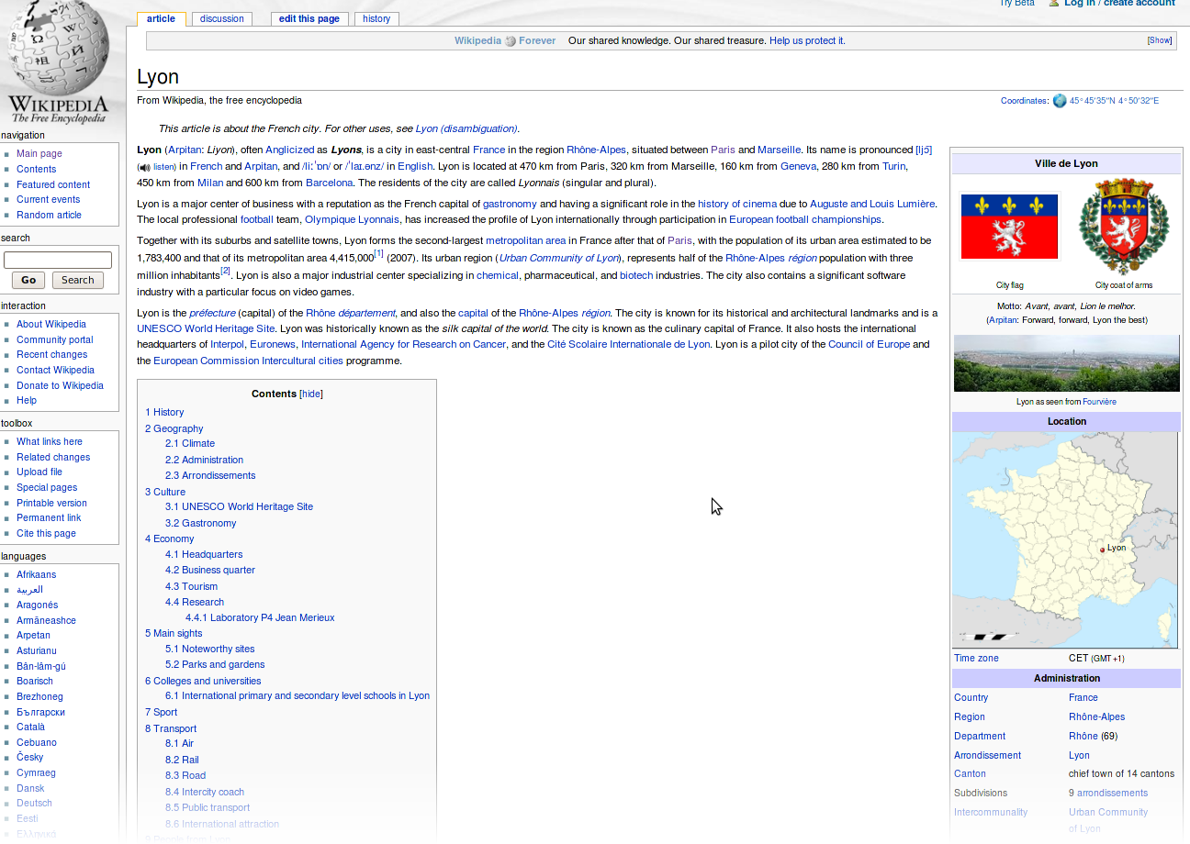Open the City coat of arms image
This screenshot has height=844, width=1190.
click(x=1124, y=227)
